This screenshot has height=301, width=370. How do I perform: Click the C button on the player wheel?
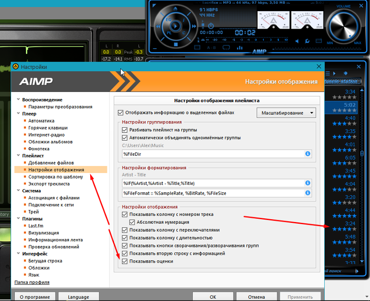pos(184,33)
